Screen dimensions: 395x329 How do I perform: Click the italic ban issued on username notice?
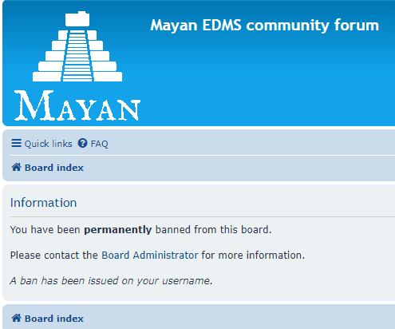[111, 281]
